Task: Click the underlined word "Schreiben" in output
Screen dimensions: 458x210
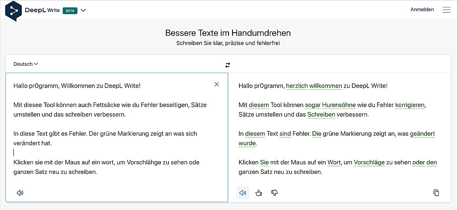Action: 321,115
